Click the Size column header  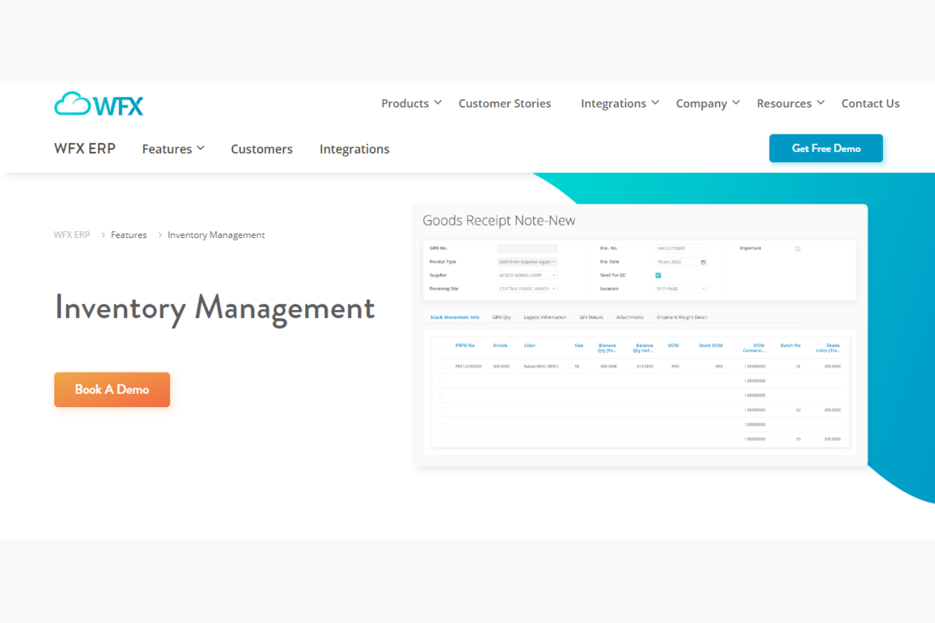pyautogui.click(x=579, y=346)
